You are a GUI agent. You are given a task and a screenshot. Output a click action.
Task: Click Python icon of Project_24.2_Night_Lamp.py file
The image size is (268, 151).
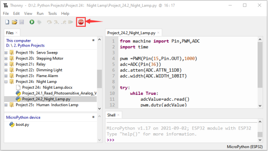[x=18, y=99]
